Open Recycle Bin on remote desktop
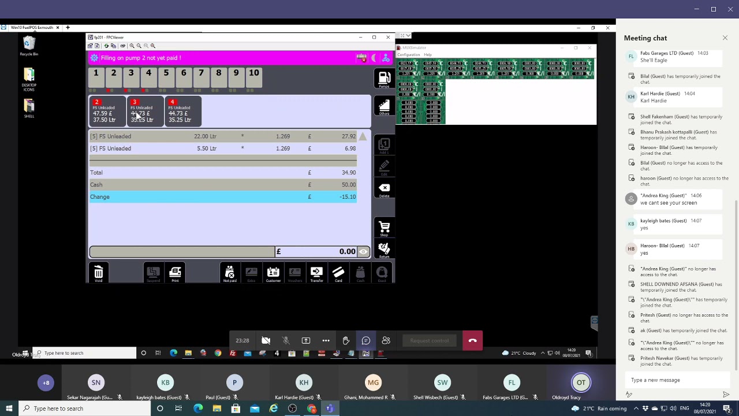The width and height of the screenshot is (739, 416). tap(29, 46)
